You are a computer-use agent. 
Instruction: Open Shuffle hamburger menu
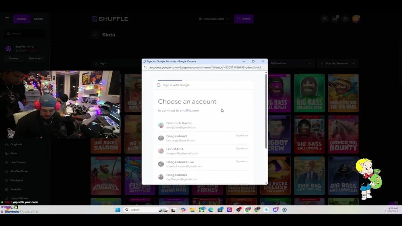click(7, 19)
